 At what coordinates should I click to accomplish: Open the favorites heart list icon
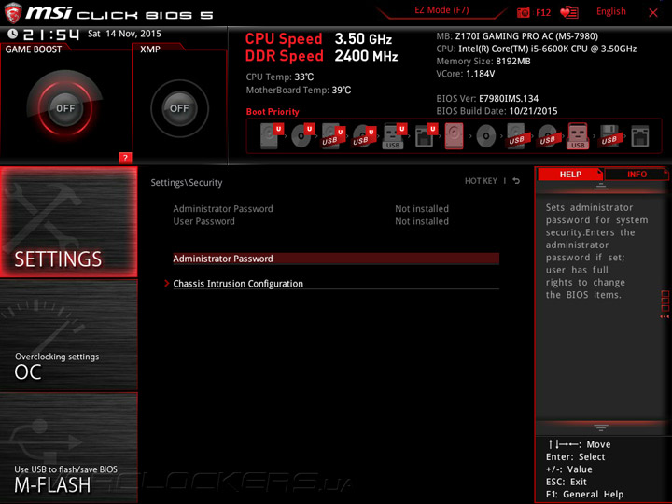coord(569,12)
